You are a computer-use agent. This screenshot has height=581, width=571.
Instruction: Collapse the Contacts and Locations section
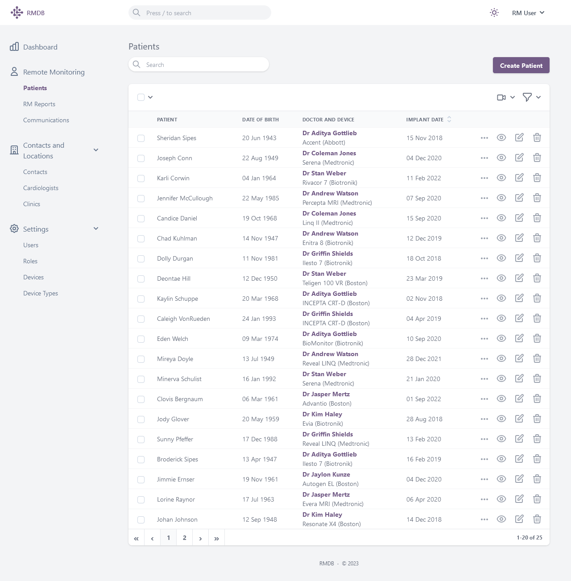[96, 150]
